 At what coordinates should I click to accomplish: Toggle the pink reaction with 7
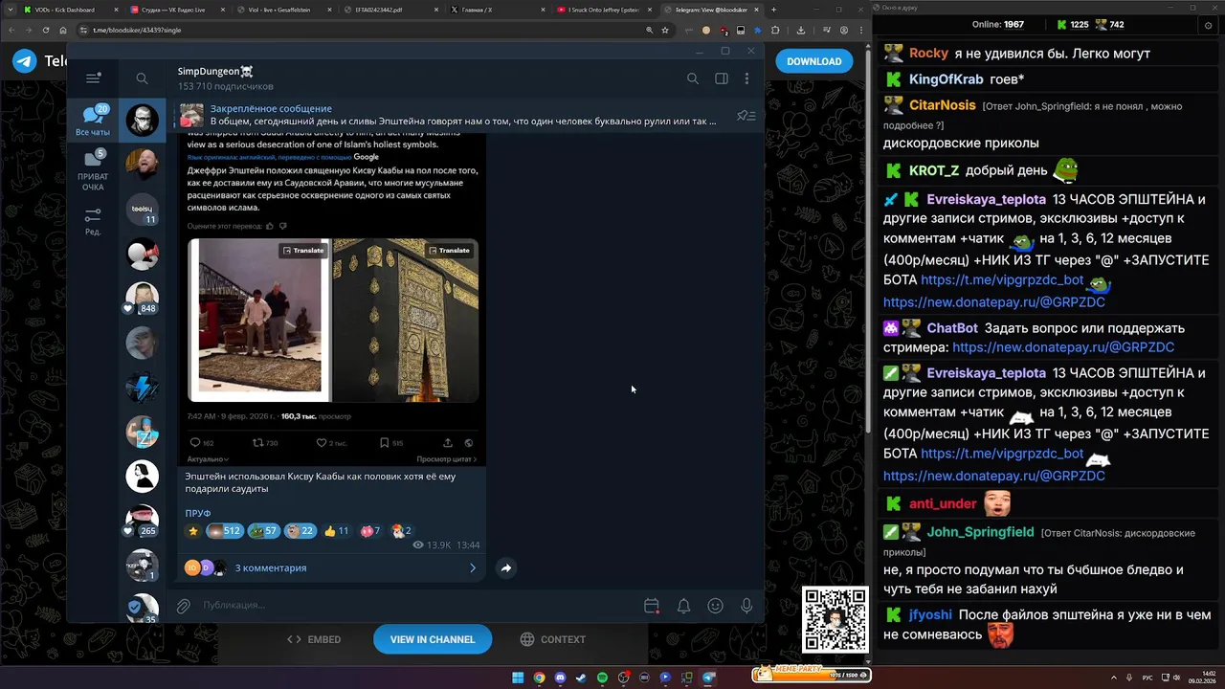(x=369, y=531)
